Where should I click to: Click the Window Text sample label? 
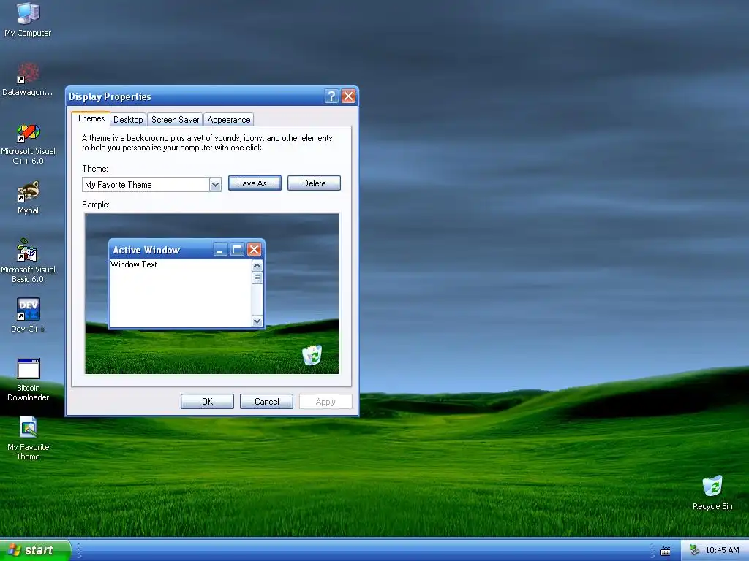pos(134,264)
